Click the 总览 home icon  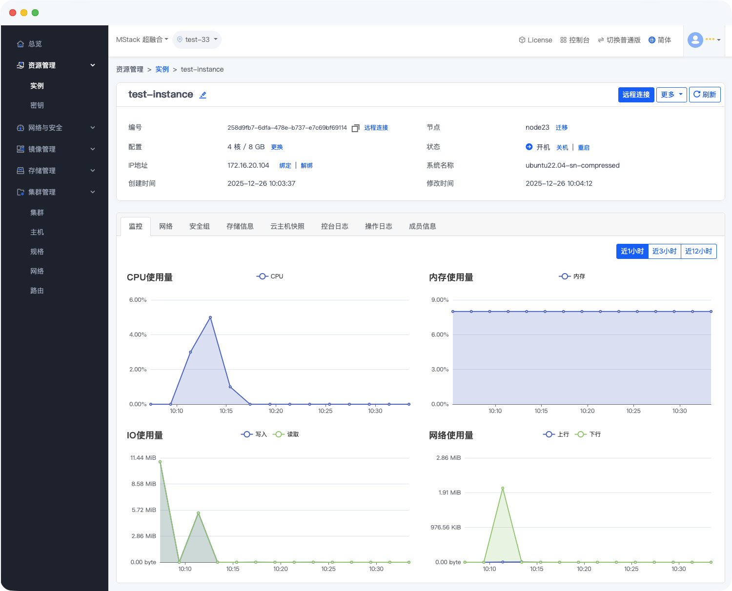[x=20, y=44]
